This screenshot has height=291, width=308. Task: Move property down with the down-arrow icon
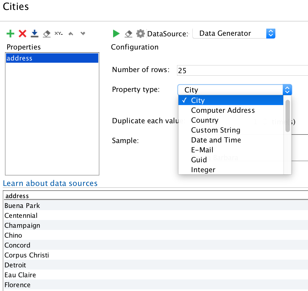tap(82, 33)
